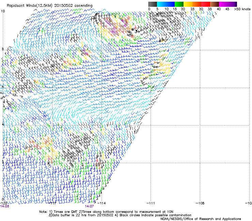Click the longitude label '-120' at bottom left
Screen dimensions: 252x221
[3, 203]
